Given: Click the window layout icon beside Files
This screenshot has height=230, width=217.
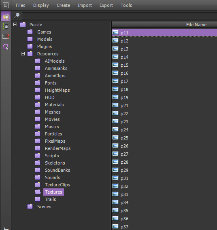Looking at the screenshot, I should (x=6, y=5).
